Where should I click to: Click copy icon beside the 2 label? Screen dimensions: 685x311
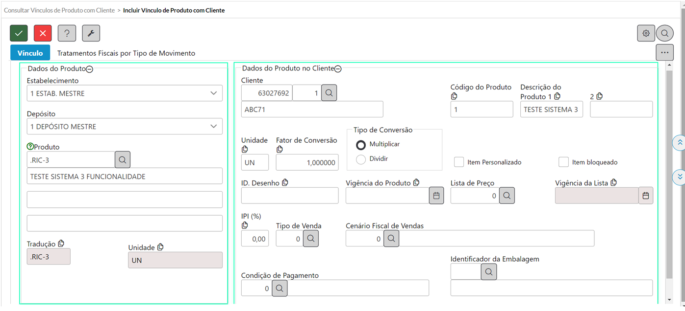(599, 96)
